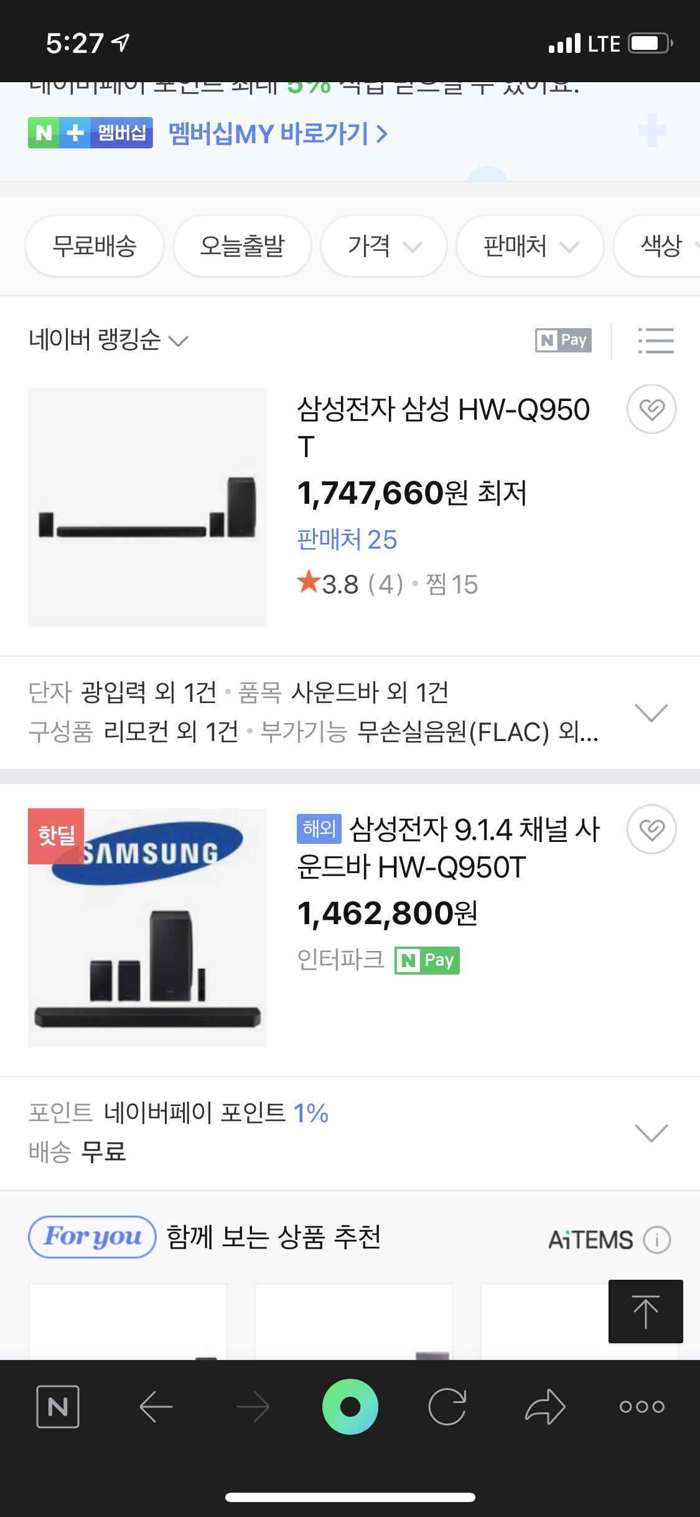Viewport: 700px width, 1517px height.
Task: Switch the list view layout icon
Action: pyautogui.click(x=656, y=341)
